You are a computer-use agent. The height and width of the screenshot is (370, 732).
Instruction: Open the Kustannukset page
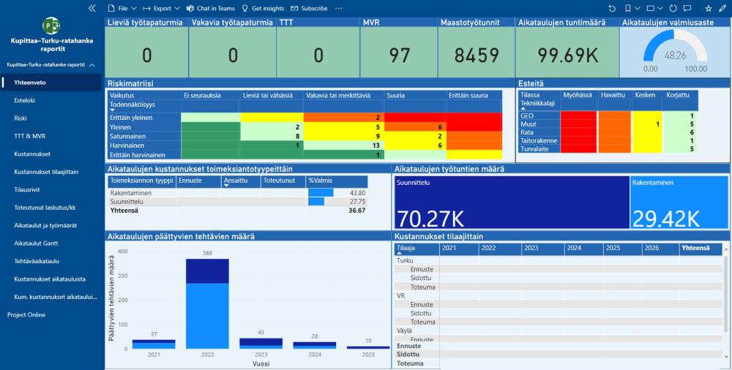coord(51,154)
